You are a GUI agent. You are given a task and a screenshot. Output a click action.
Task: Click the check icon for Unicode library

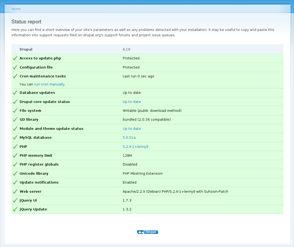[15, 174]
